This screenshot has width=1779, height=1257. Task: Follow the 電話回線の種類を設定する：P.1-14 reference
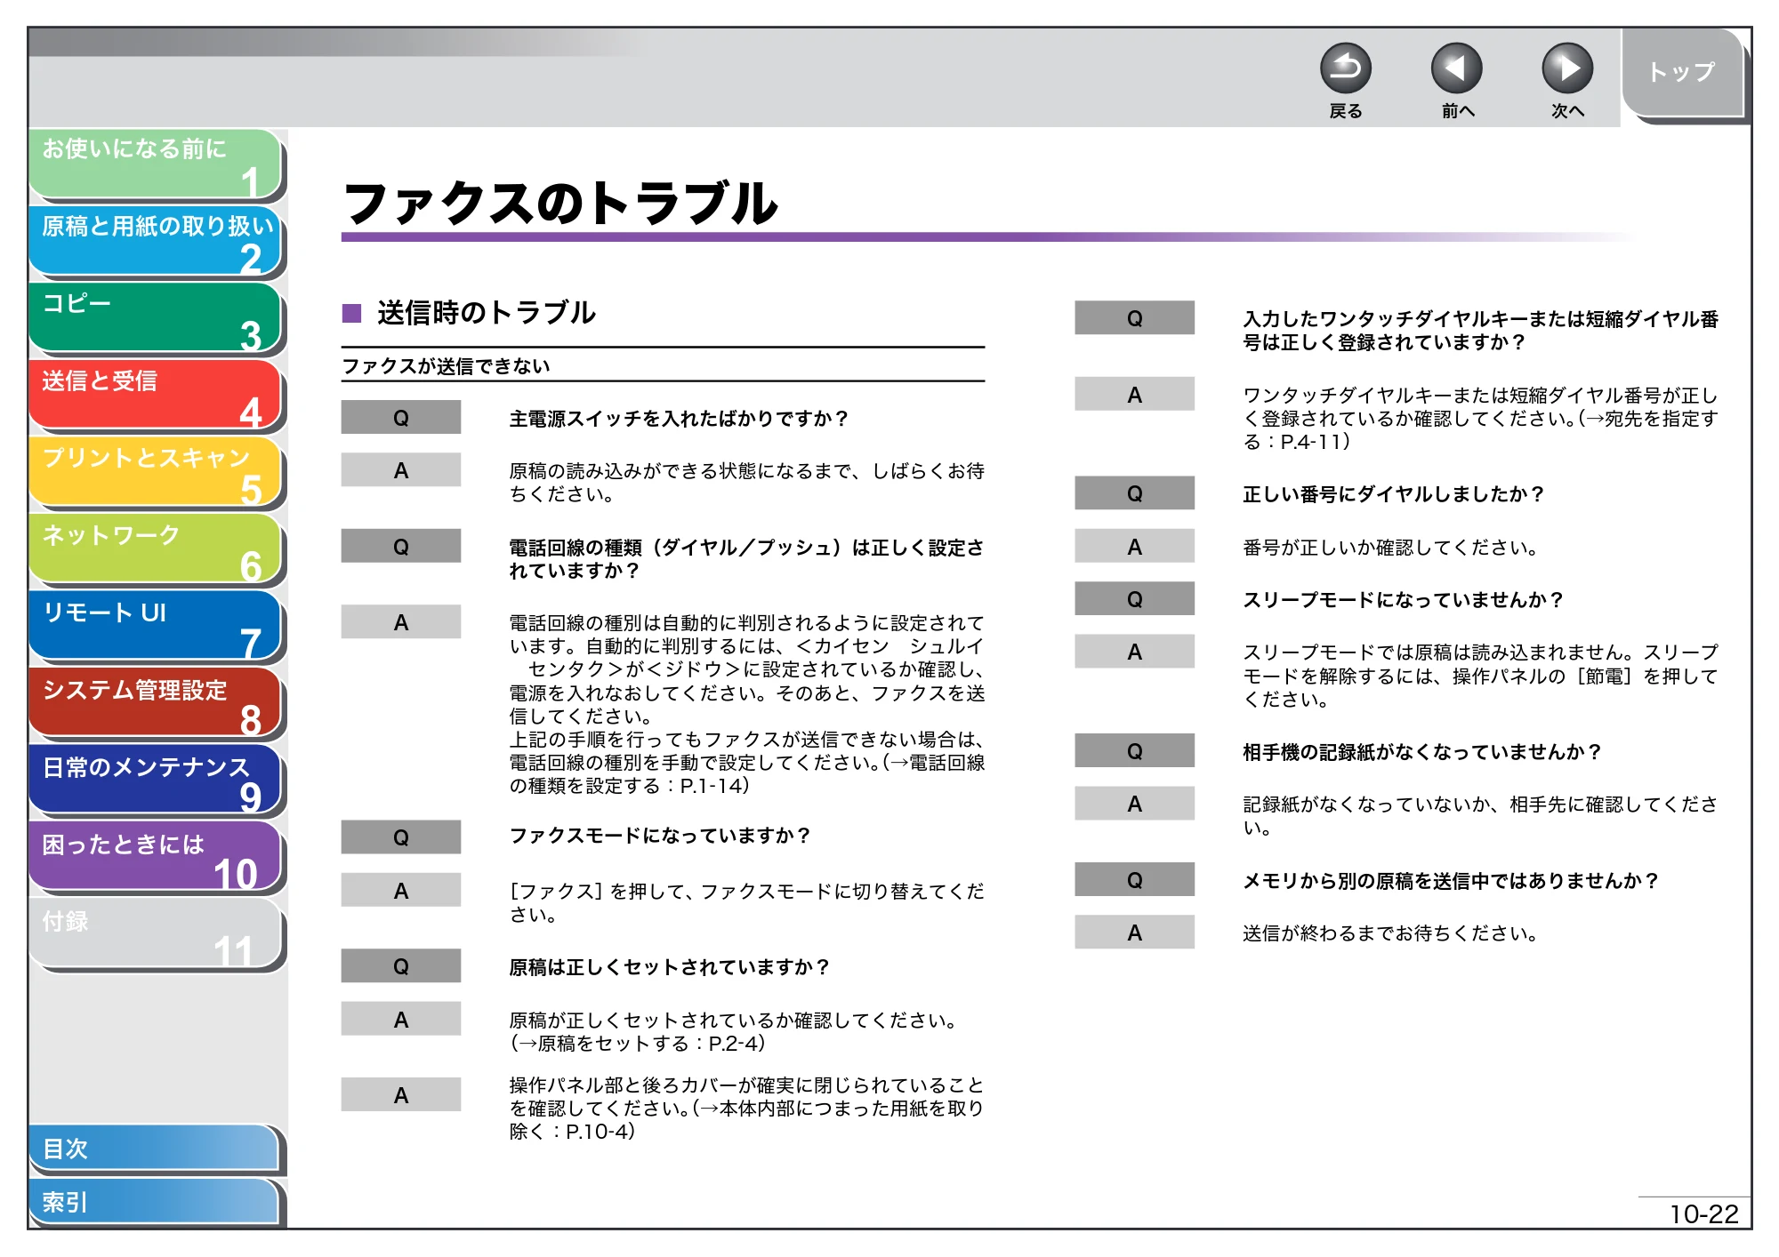pos(747,774)
